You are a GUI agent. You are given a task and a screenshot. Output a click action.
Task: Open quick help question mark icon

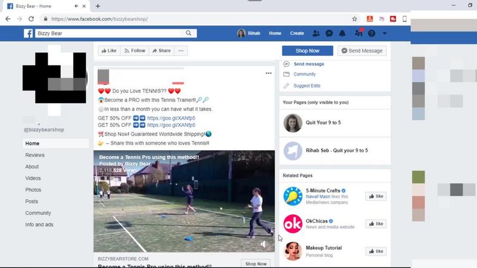[371, 33]
